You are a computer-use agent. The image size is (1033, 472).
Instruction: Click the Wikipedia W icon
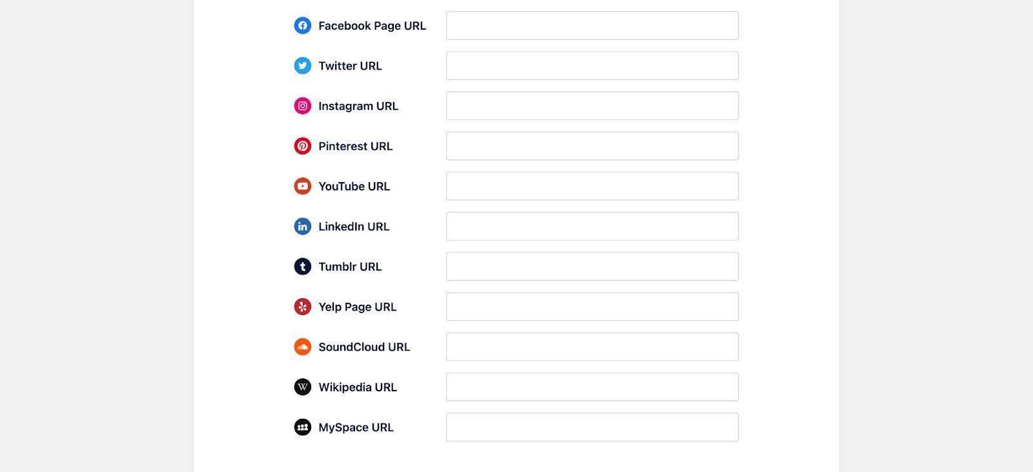tap(302, 387)
